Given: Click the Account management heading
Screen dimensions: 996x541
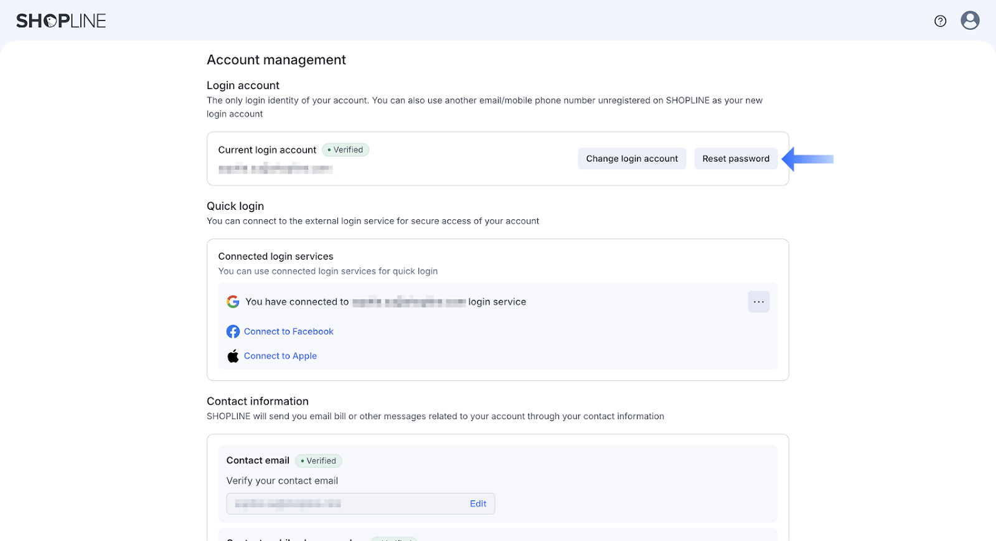Looking at the screenshot, I should pyautogui.click(x=276, y=60).
